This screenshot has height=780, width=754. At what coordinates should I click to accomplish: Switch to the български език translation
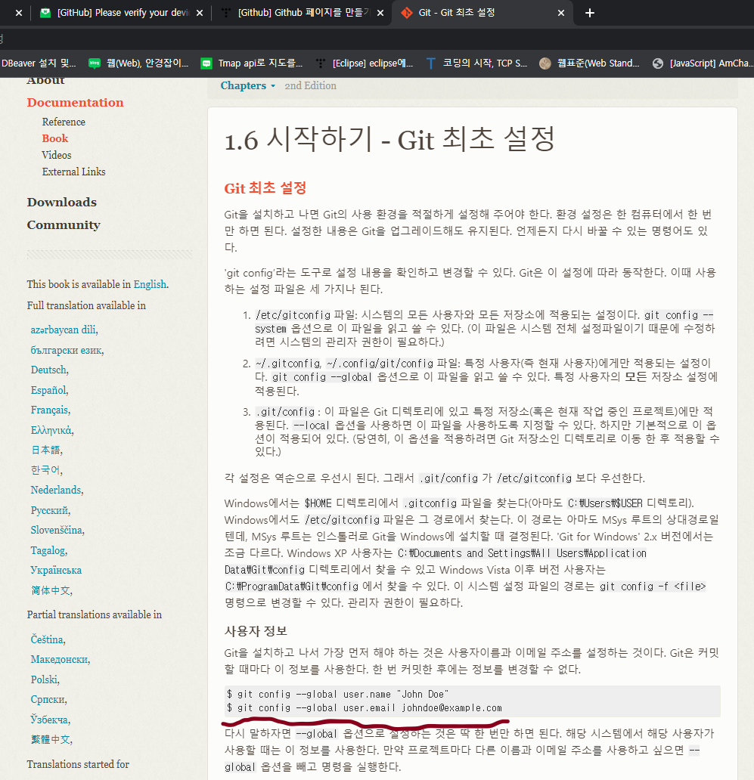pos(67,350)
